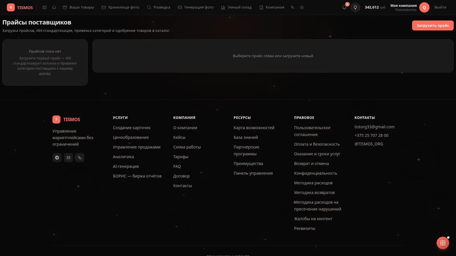456x256 pixels.
Task: Click the TISMOS logo in the top bar
Action: tap(20, 7)
